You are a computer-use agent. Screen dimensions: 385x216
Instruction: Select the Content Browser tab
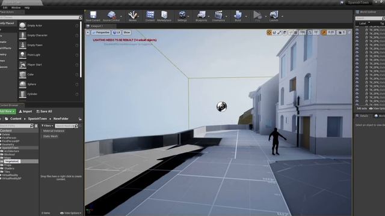[12, 105]
